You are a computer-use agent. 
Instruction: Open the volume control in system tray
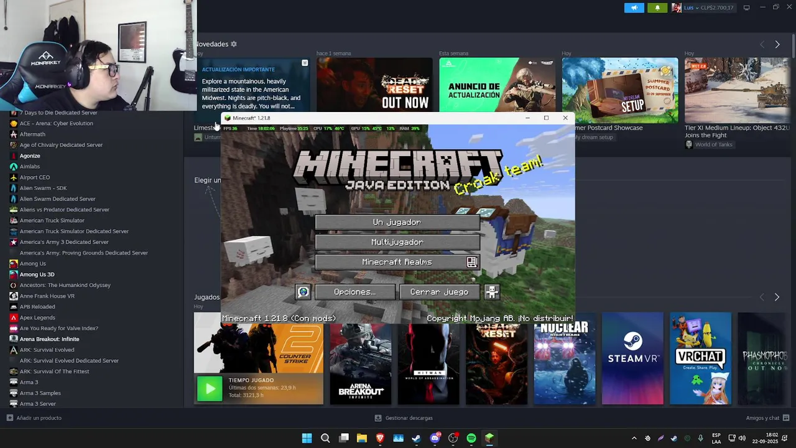click(x=743, y=438)
